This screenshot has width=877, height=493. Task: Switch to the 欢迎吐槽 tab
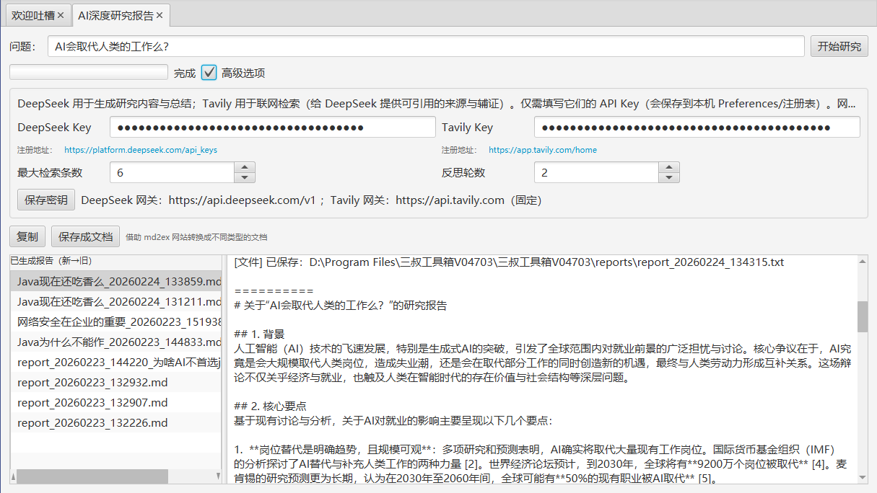(x=32, y=15)
